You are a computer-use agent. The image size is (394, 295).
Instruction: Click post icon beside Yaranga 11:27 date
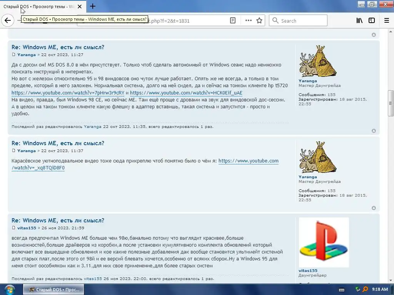(13, 55)
